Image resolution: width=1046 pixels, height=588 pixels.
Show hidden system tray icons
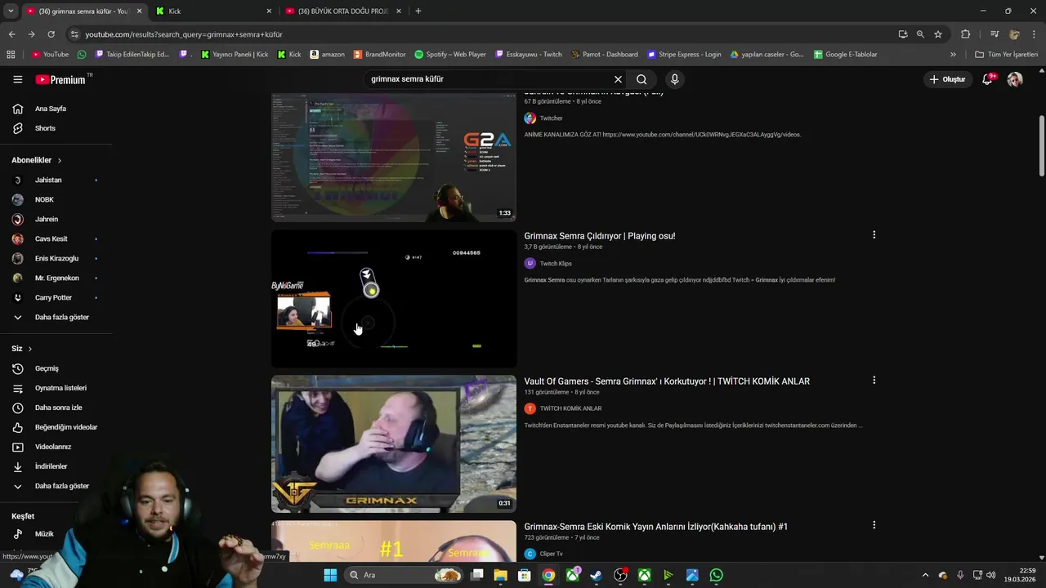tap(925, 575)
